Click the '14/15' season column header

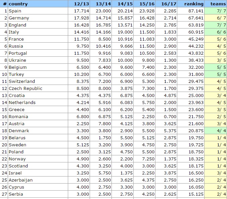(126, 4)
